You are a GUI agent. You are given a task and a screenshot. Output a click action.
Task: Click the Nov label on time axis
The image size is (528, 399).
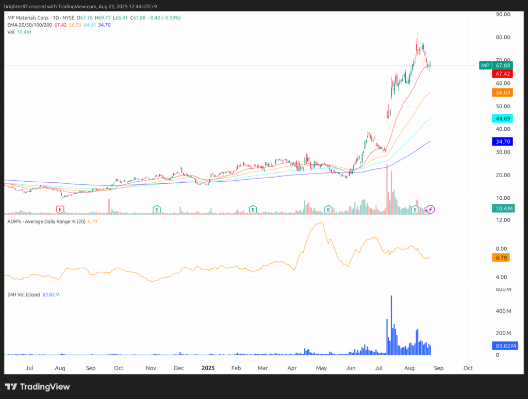151,368
